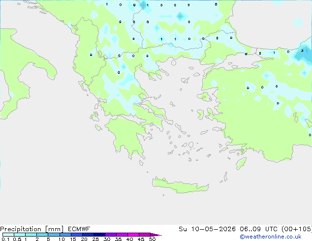The image size is (312, 241).
Task: Click the legend value "20"
Action: coord(84,239)
